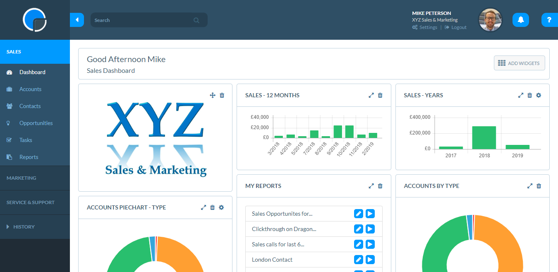Open the help question mark button
558x272 pixels.
click(549, 20)
